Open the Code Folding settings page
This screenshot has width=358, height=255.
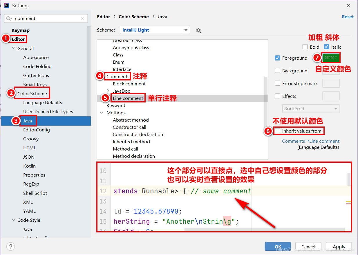(x=37, y=66)
